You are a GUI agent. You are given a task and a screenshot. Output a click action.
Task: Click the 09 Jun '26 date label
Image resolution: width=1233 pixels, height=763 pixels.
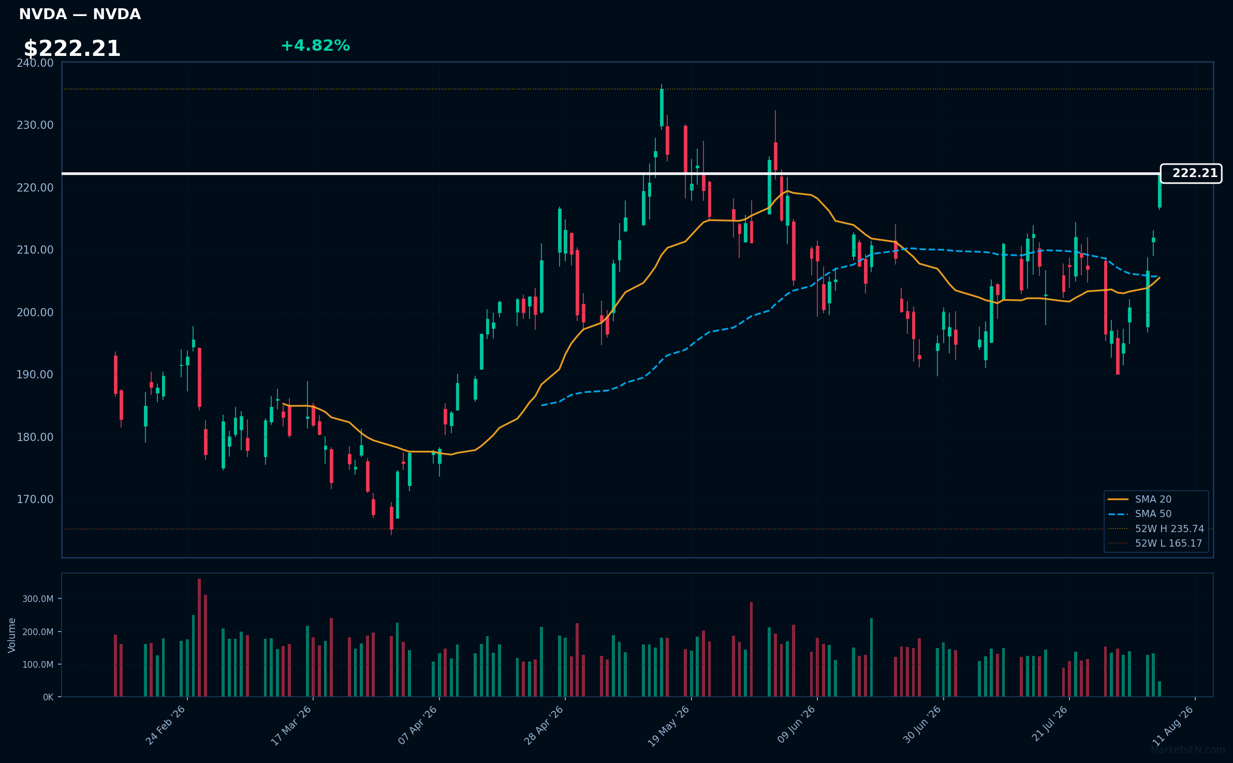pyautogui.click(x=796, y=725)
